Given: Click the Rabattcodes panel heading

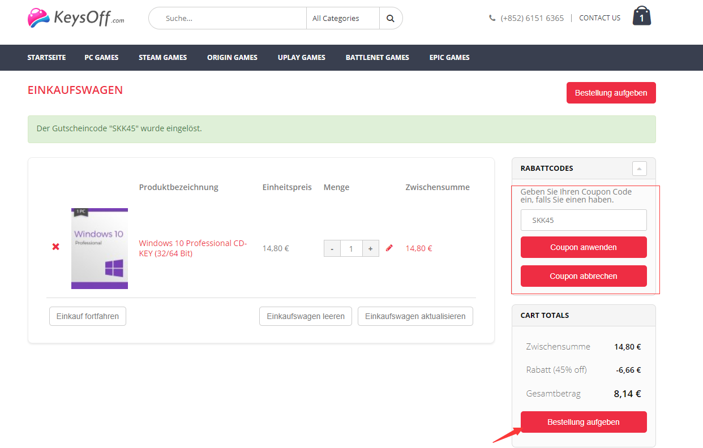Looking at the screenshot, I should click(x=547, y=168).
